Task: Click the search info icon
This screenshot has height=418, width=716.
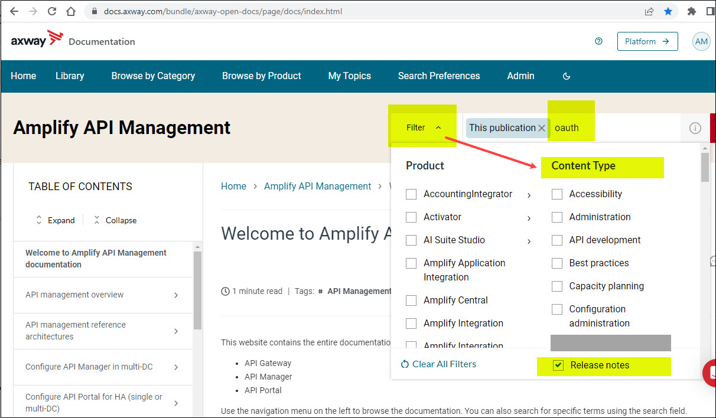Action: [695, 128]
